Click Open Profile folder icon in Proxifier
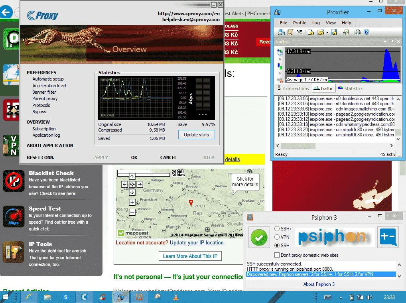This screenshot has width=406, height=303. pos(321,32)
